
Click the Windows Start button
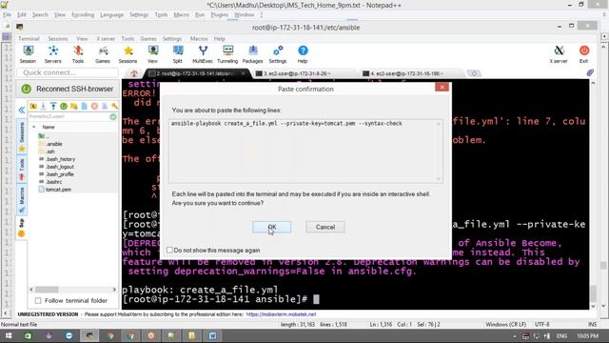click(9, 335)
